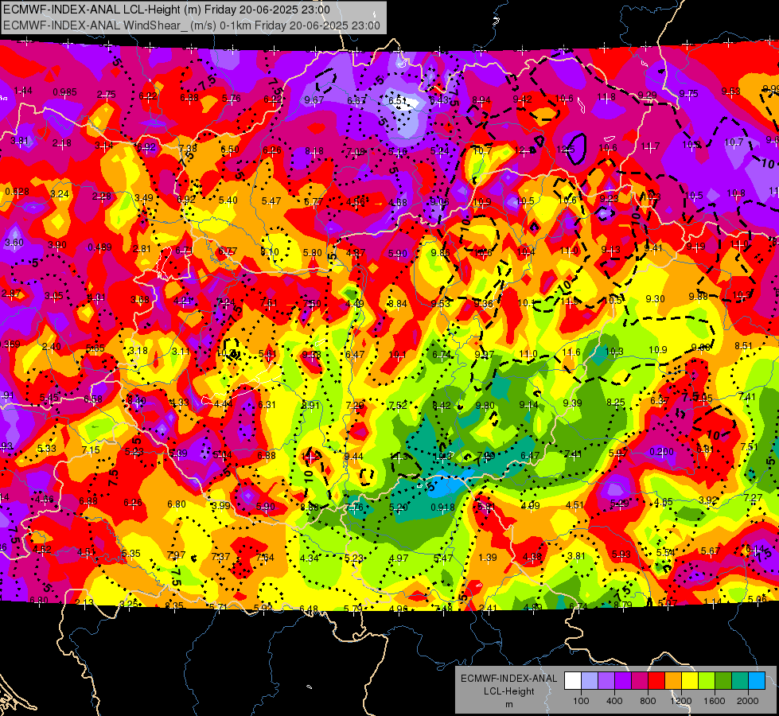
Task: Select the 8.25 grid point value
Action: [616, 403]
